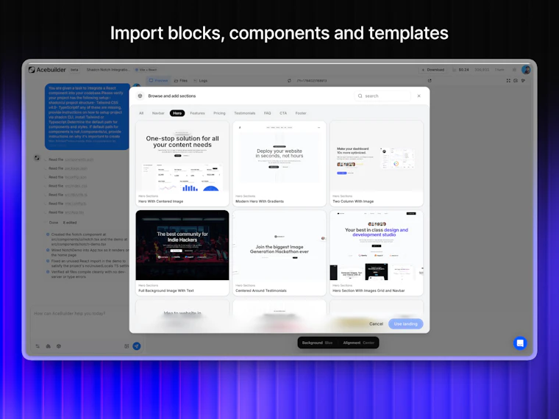Click the icon left of the send button
559x419 pixels.
tap(127, 346)
